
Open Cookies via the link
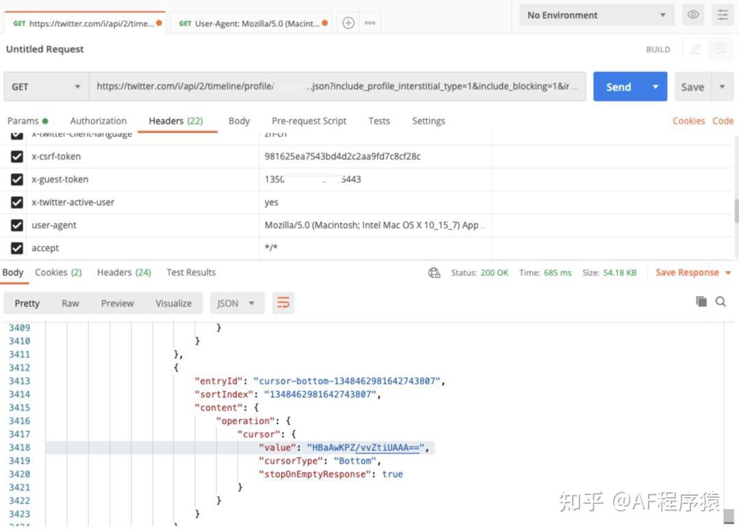[x=689, y=120]
